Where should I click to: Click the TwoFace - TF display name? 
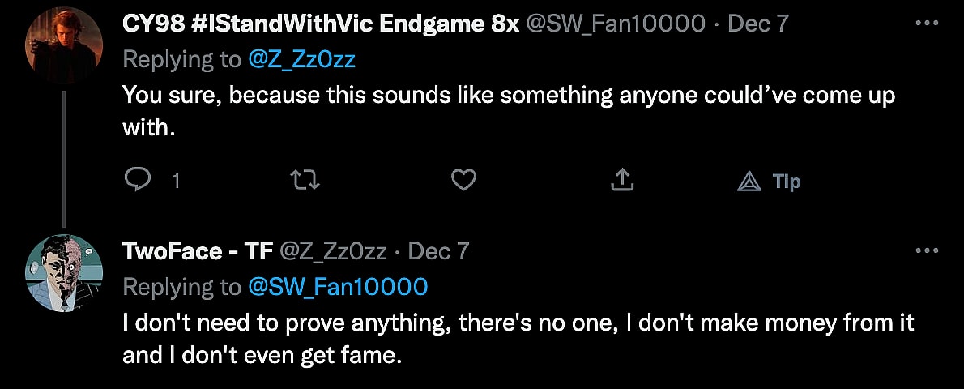click(197, 251)
